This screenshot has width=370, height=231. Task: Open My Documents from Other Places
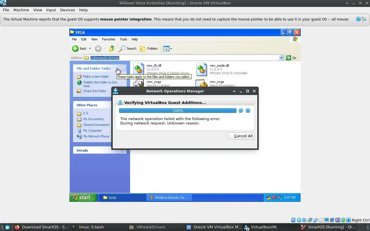[x=93, y=119]
